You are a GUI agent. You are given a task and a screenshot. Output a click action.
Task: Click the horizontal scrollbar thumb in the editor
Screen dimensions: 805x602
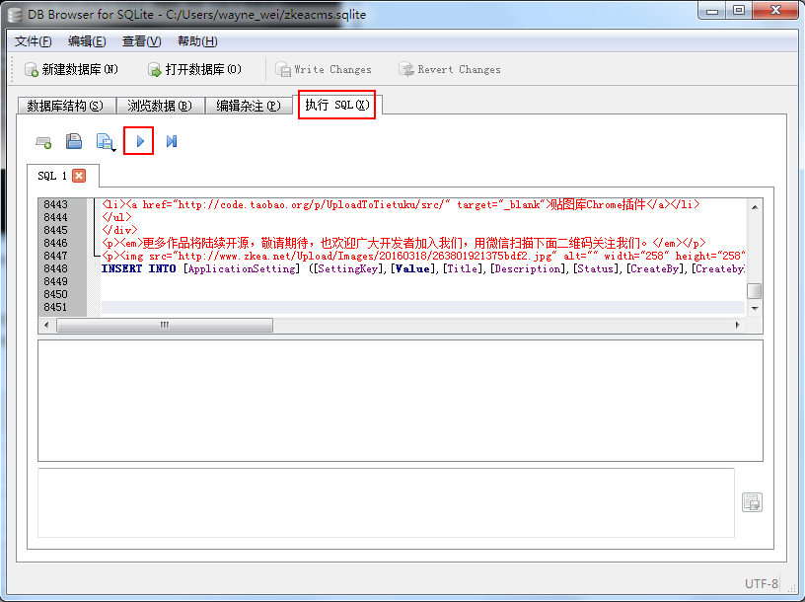[x=165, y=325]
